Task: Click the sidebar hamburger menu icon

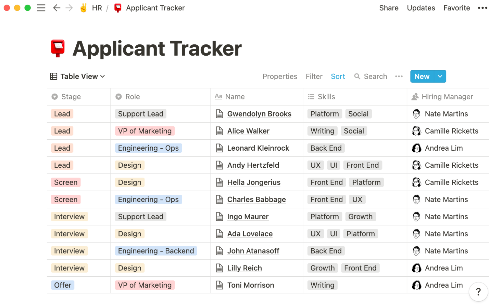Action: point(41,8)
